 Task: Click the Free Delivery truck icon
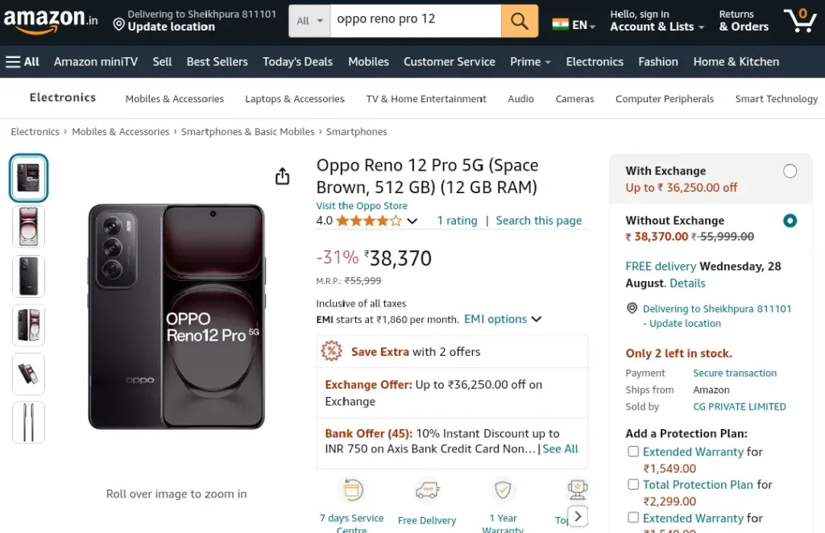pyautogui.click(x=427, y=490)
